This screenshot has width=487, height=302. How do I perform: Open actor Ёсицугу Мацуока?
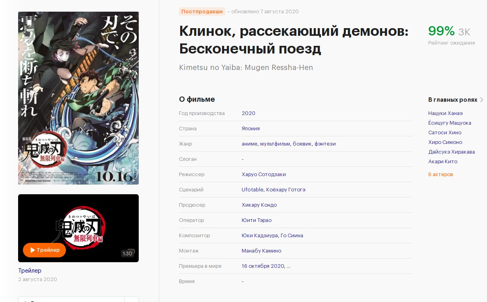tap(450, 123)
